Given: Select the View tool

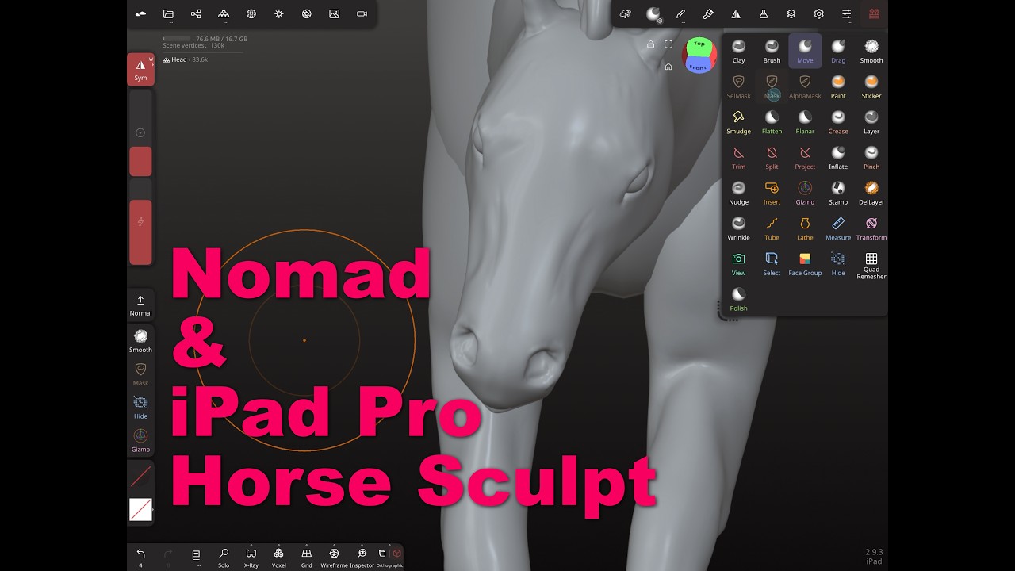Looking at the screenshot, I should pos(738,264).
